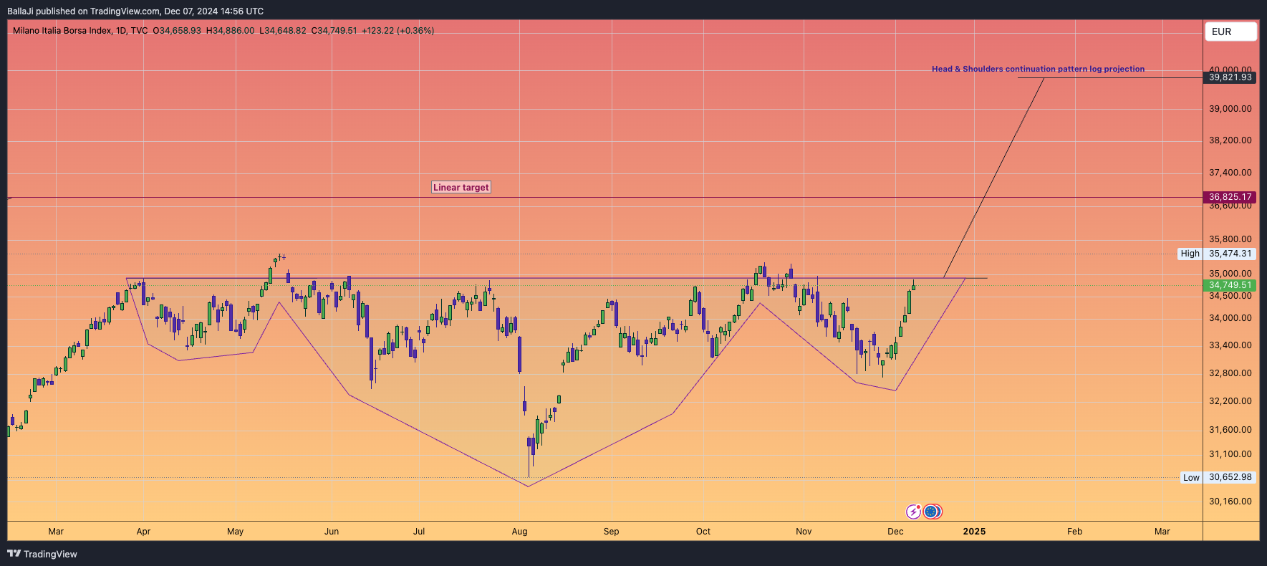Click the 'Milano Italia Borsa Index' symbol title
Image resolution: width=1267 pixels, height=566 pixels.
click(62, 31)
